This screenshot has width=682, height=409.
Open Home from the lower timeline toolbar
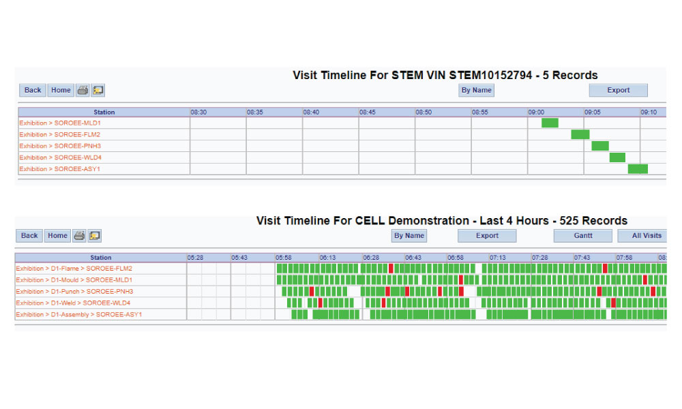click(x=57, y=236)
